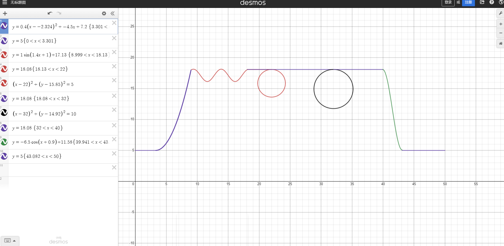Edit the sine expression text
Viewport: 504px width, 246px height.
(x=60, y=55)
